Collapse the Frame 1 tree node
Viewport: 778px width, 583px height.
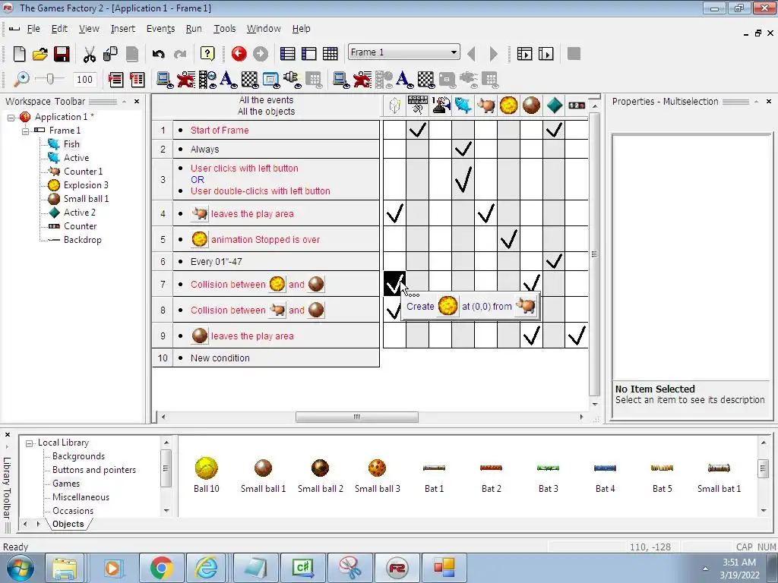[x=25, y=131]
